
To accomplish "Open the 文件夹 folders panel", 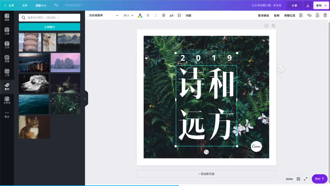I will [7, 100].
